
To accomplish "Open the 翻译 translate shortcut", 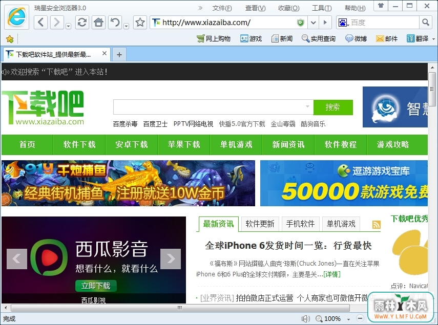I will (x=418, y=39).
